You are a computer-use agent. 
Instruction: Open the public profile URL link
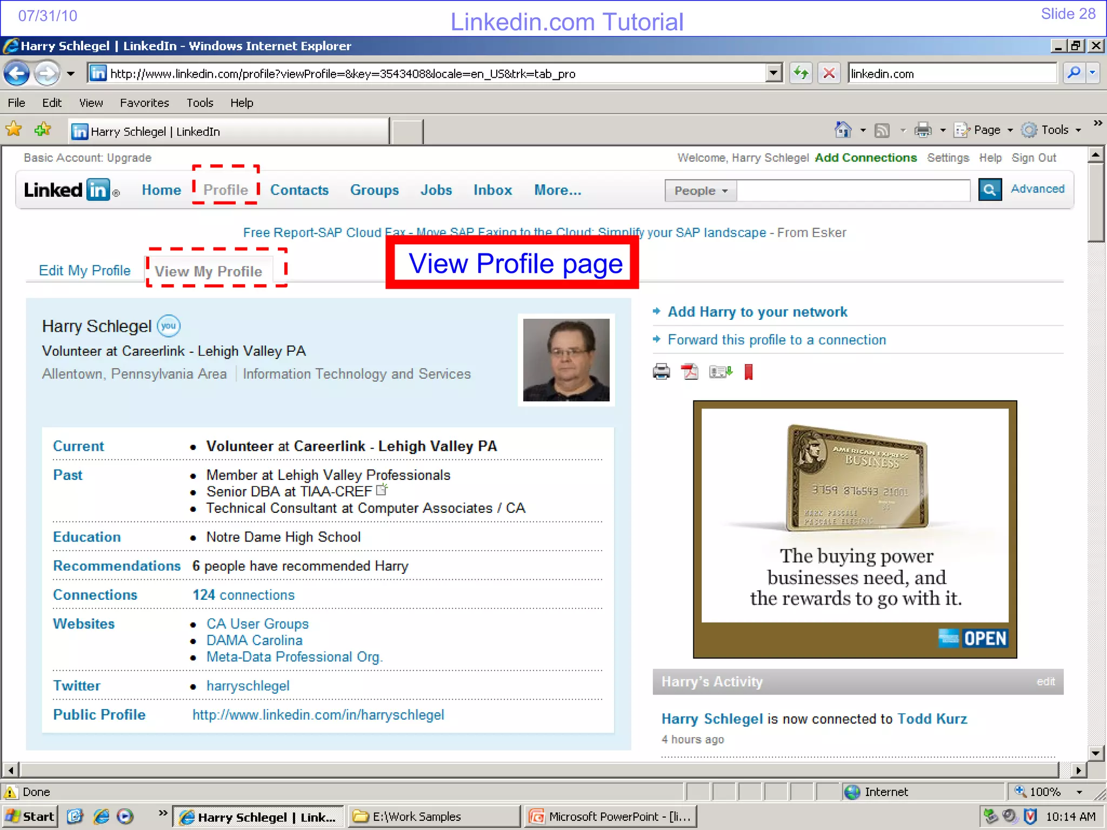click(318, 715)
